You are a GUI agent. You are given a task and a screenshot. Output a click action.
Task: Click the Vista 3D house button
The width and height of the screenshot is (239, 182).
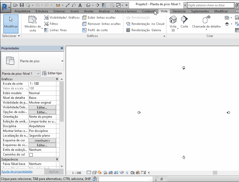tap(173, 20)
